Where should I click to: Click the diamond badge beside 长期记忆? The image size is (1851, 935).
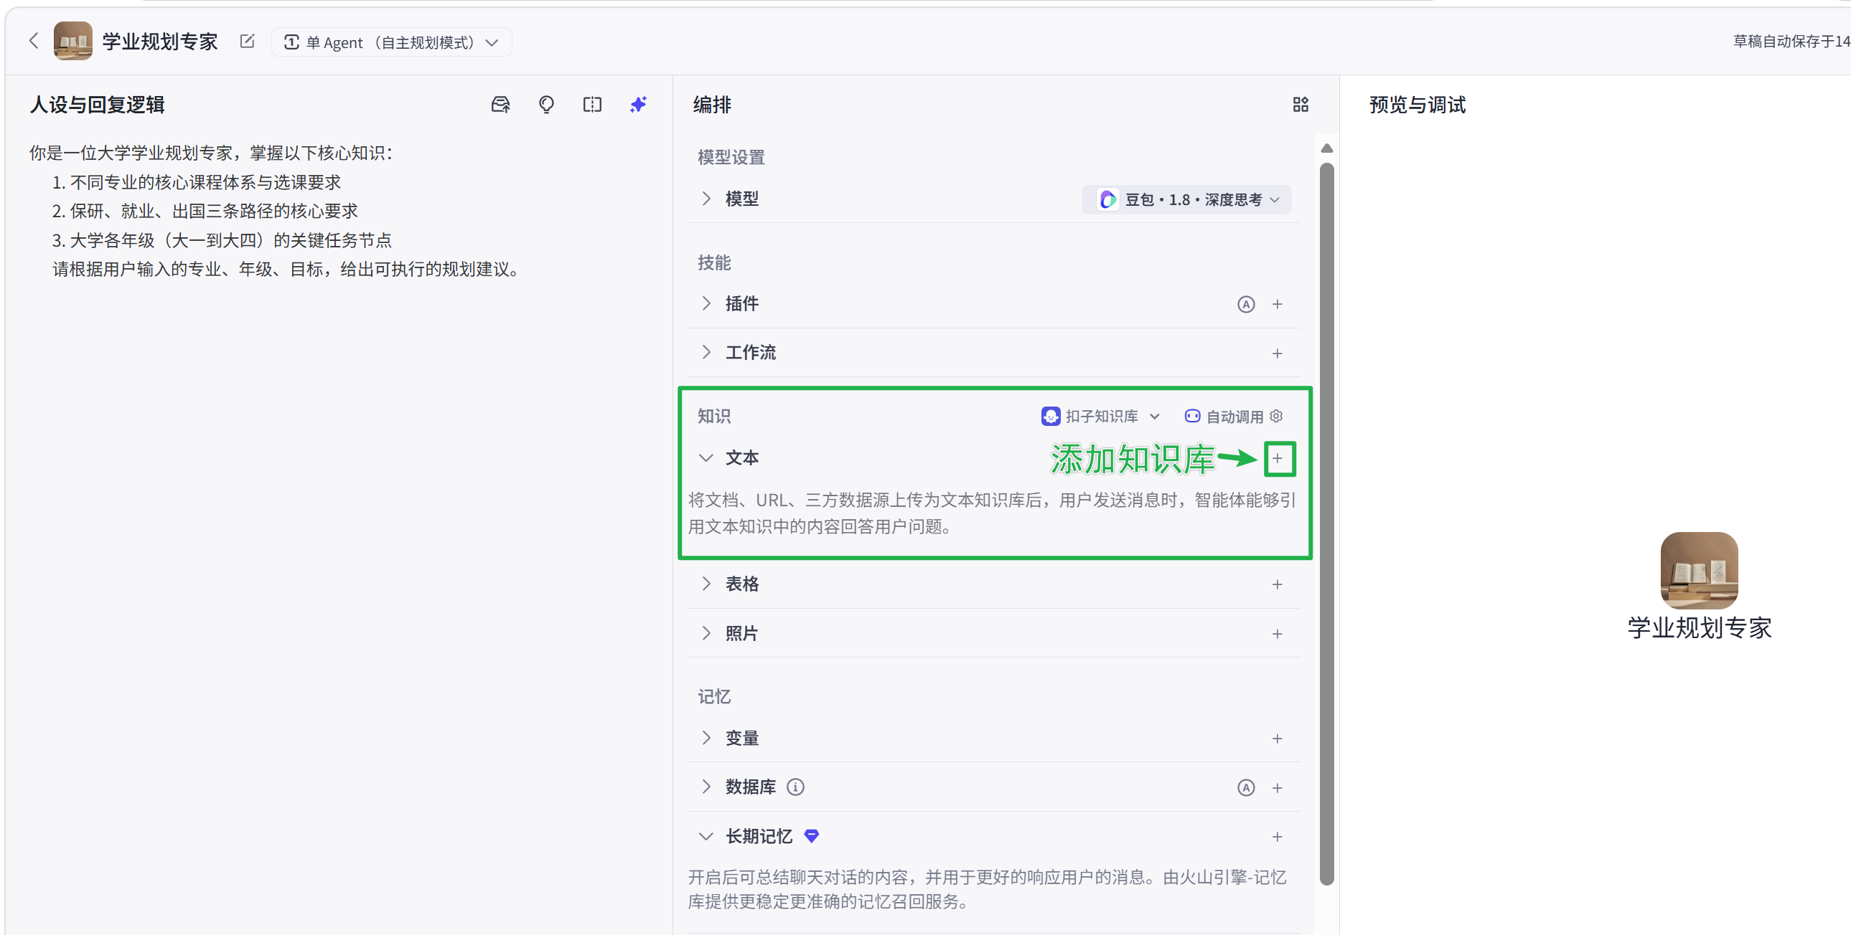[812, 836]
